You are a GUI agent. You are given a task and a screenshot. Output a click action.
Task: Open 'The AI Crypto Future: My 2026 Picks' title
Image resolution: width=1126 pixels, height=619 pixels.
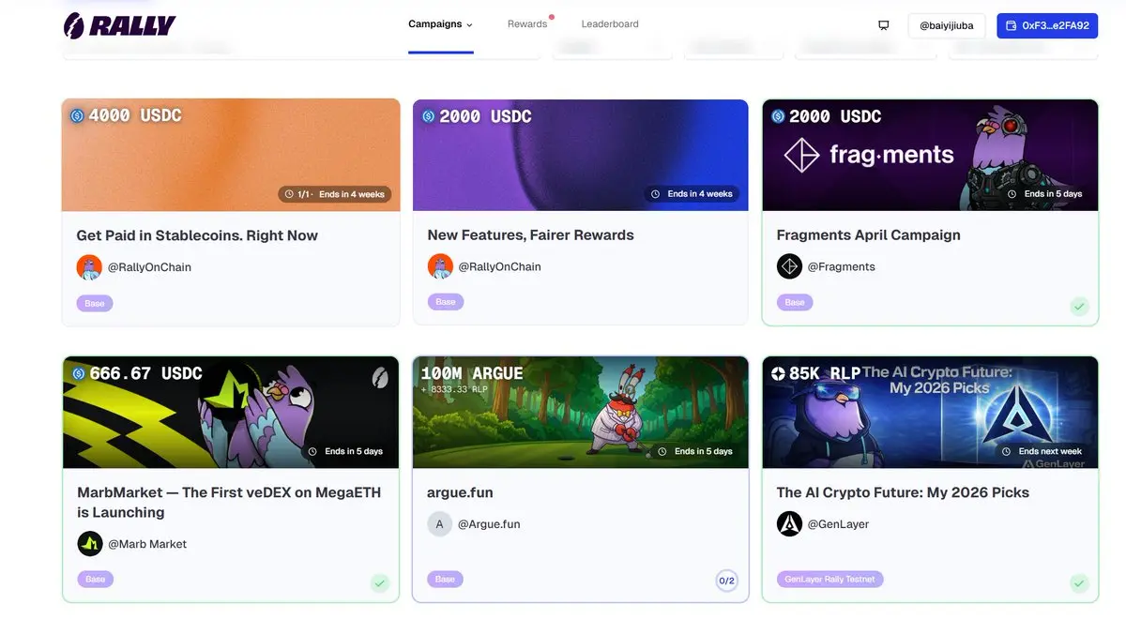(903, 492)
